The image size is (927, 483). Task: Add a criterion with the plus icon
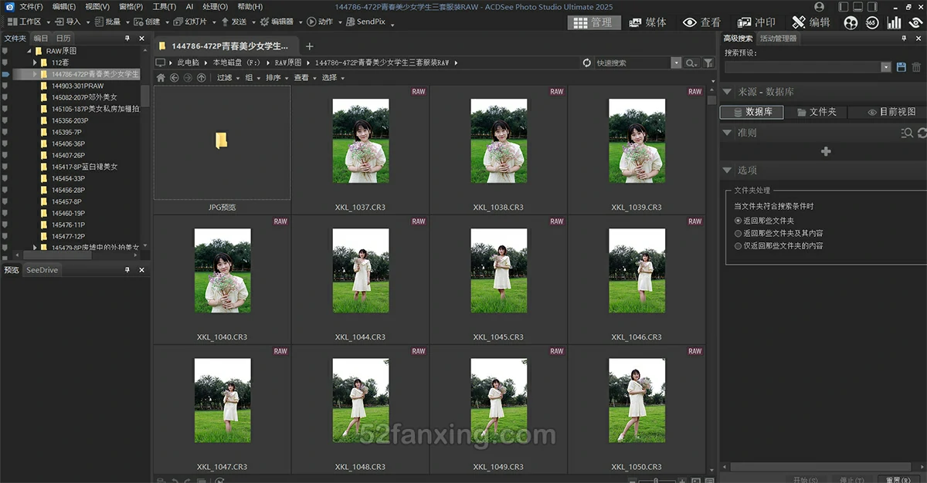tap(825, 151)
